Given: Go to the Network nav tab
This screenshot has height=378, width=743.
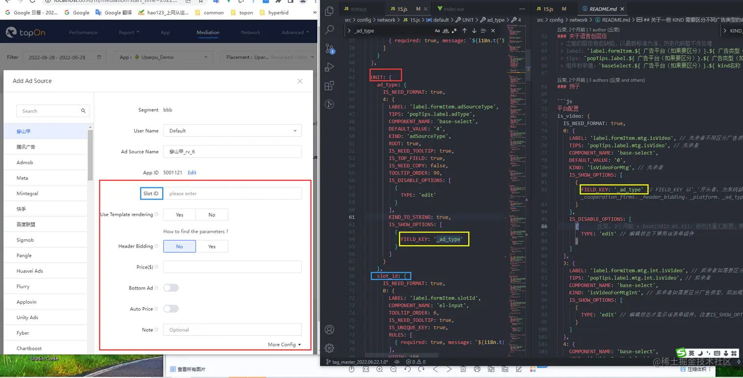Looking at the screenshot, I should pos(251,32).
